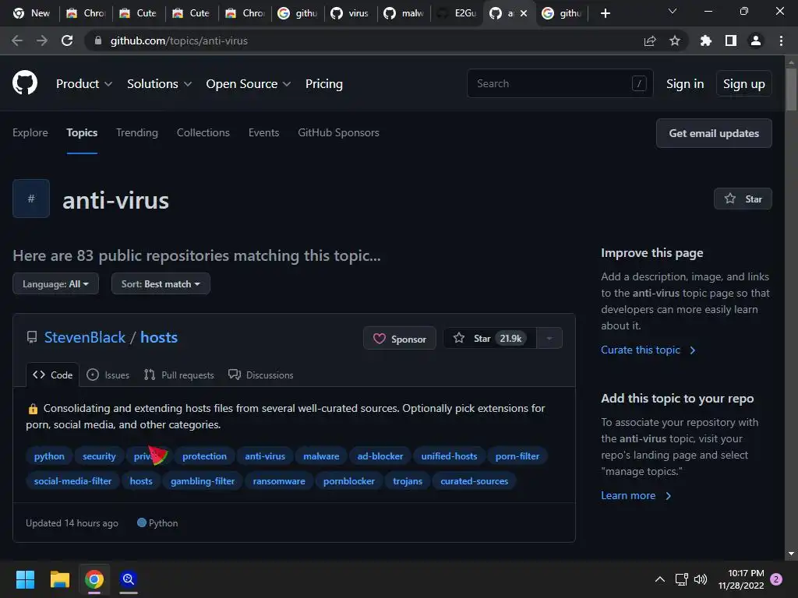Open a new tab with the plus icon

click(x=605, y=13)
